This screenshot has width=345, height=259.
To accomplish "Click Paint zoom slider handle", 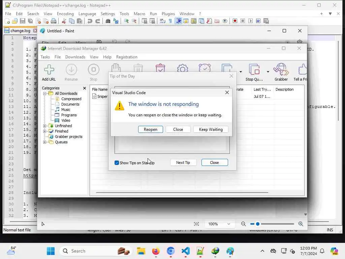I will (x=258, y=224).
